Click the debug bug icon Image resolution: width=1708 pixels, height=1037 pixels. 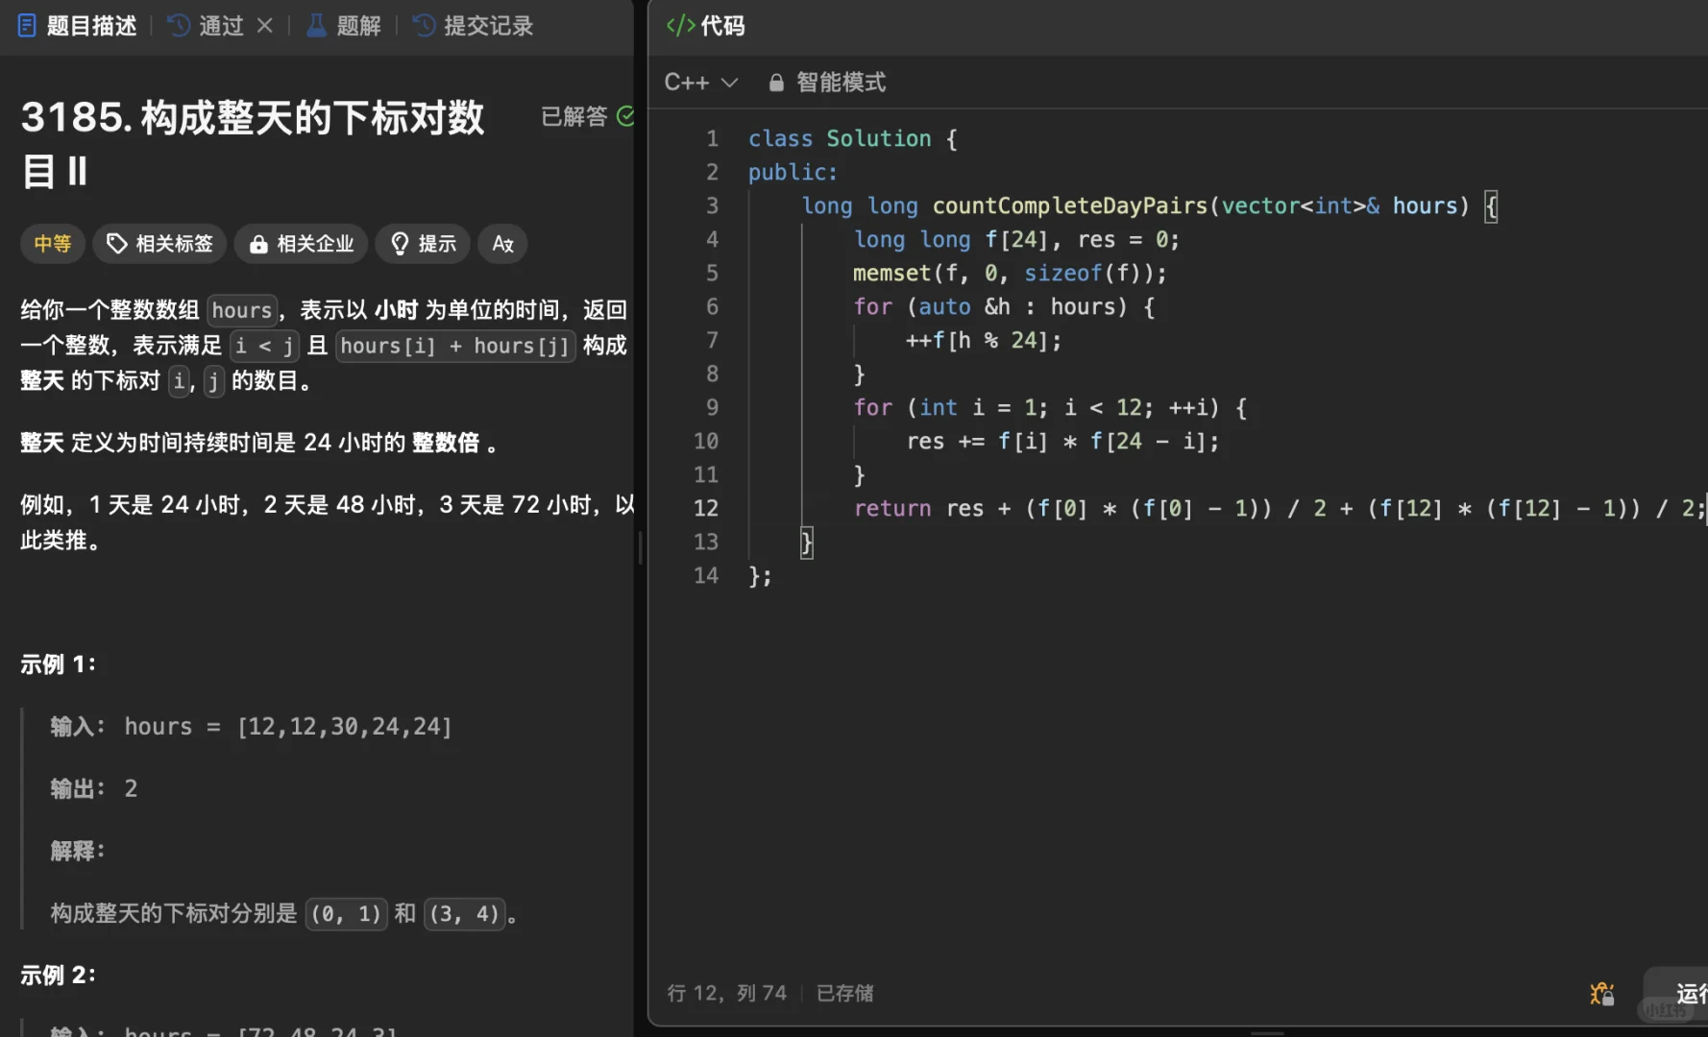coord(1601,993)
